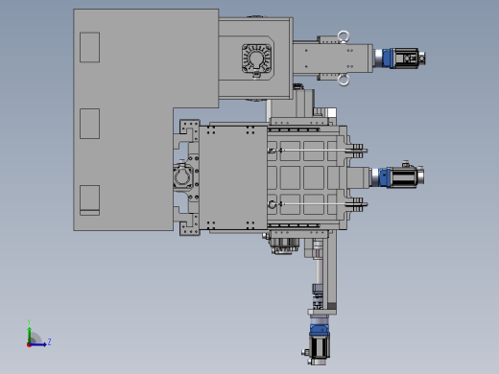Select the tall vertical column at bottom right

click(x=331, y=271)
